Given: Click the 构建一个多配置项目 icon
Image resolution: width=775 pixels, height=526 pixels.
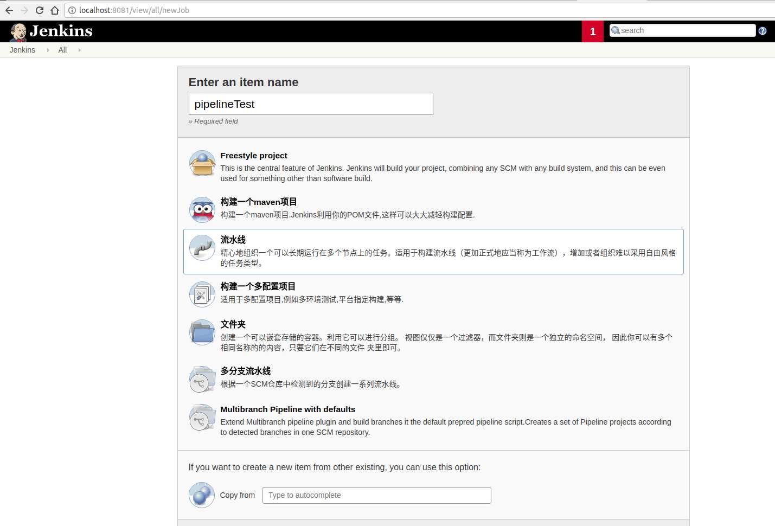Looking at the screenshot, I should (x=202, y=294).
